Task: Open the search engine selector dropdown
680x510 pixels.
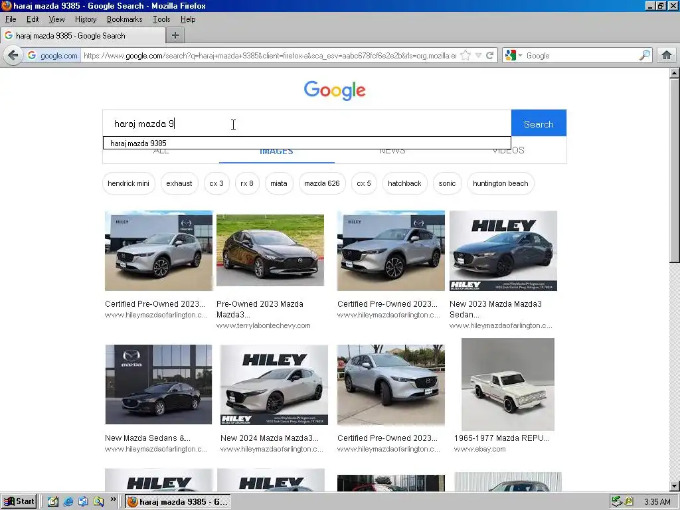Action: point(513,56)
